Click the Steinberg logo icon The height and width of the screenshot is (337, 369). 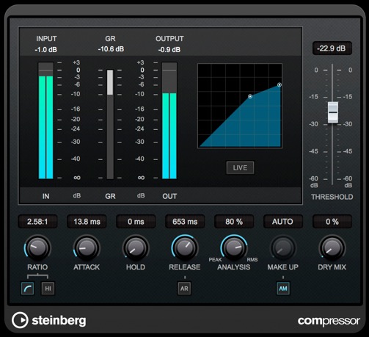(x=20, y=320)
